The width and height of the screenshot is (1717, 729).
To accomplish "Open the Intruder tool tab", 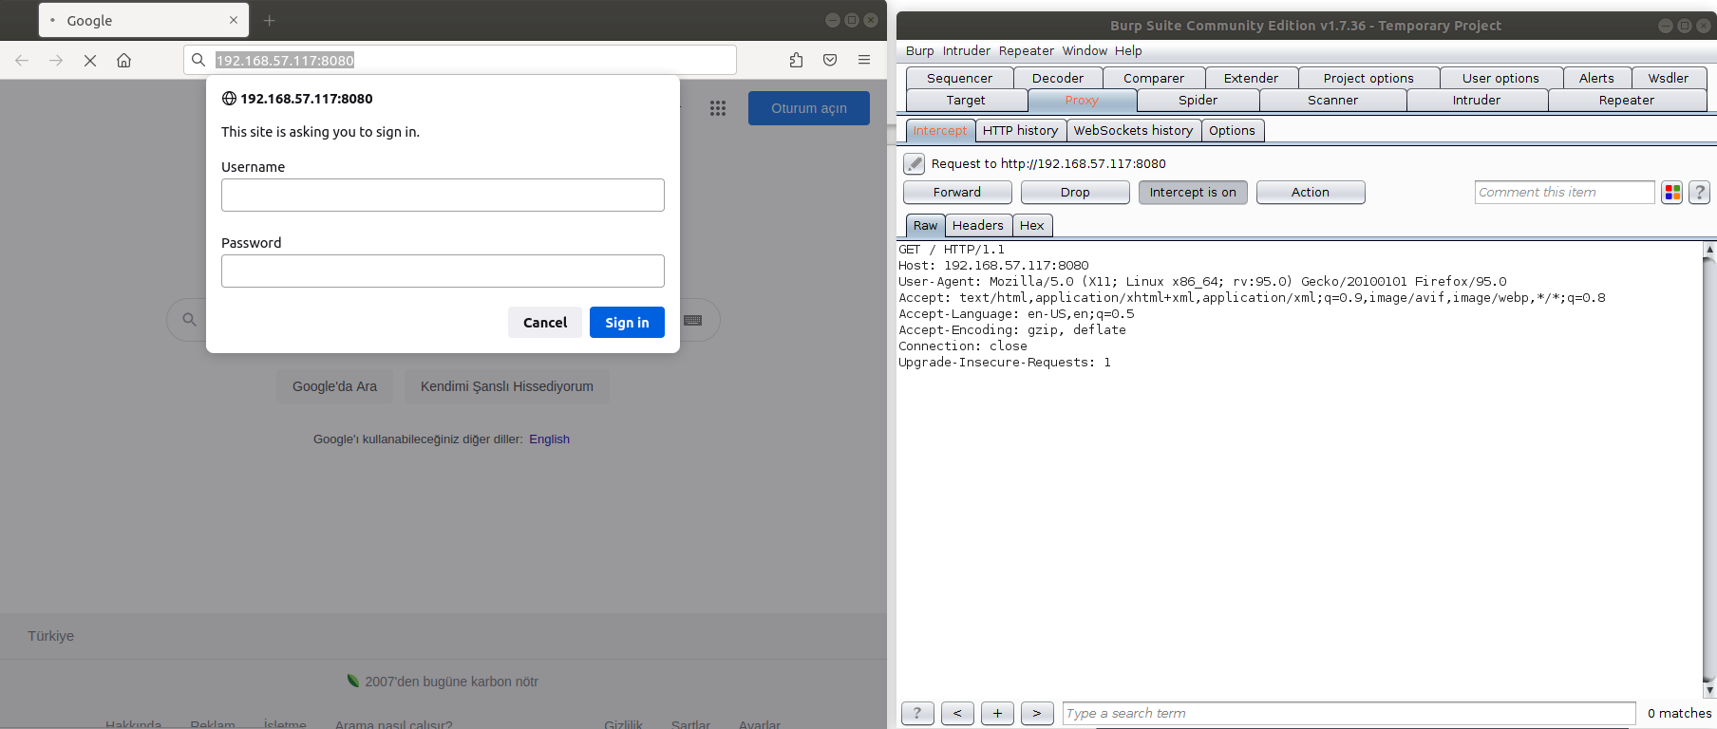I will tap(1477, 100).
